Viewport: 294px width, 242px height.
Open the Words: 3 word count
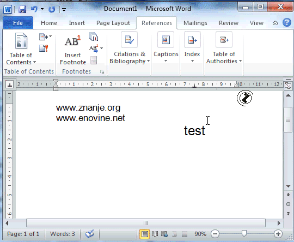[x=63, y=234]
